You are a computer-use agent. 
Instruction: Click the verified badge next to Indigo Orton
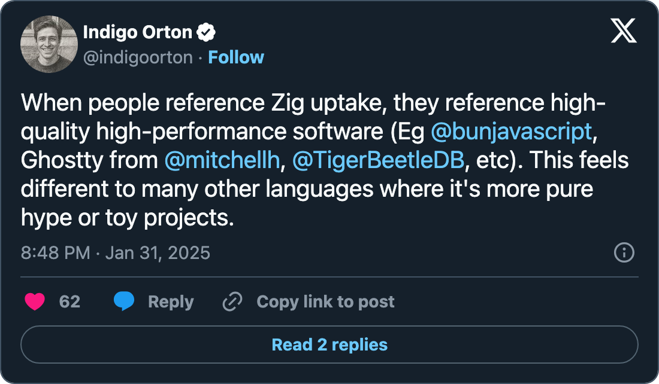208,32
